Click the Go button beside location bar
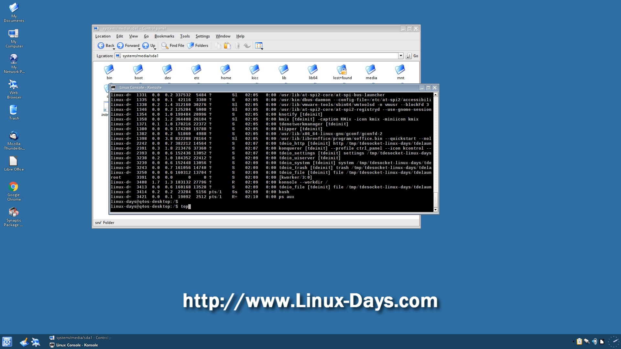Image resolution: width=621 pixels, height=349 pixels. click(412, 56)
